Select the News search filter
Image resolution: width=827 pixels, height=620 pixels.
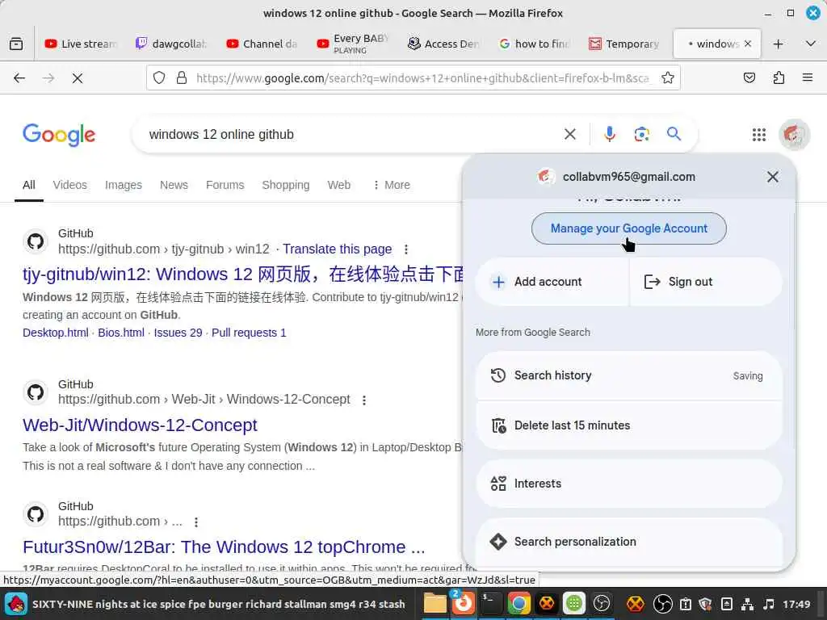point(174,185)
